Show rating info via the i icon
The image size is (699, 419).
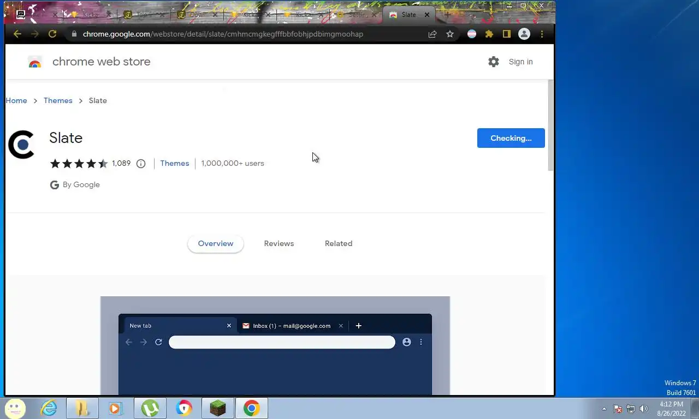point(141,164)
